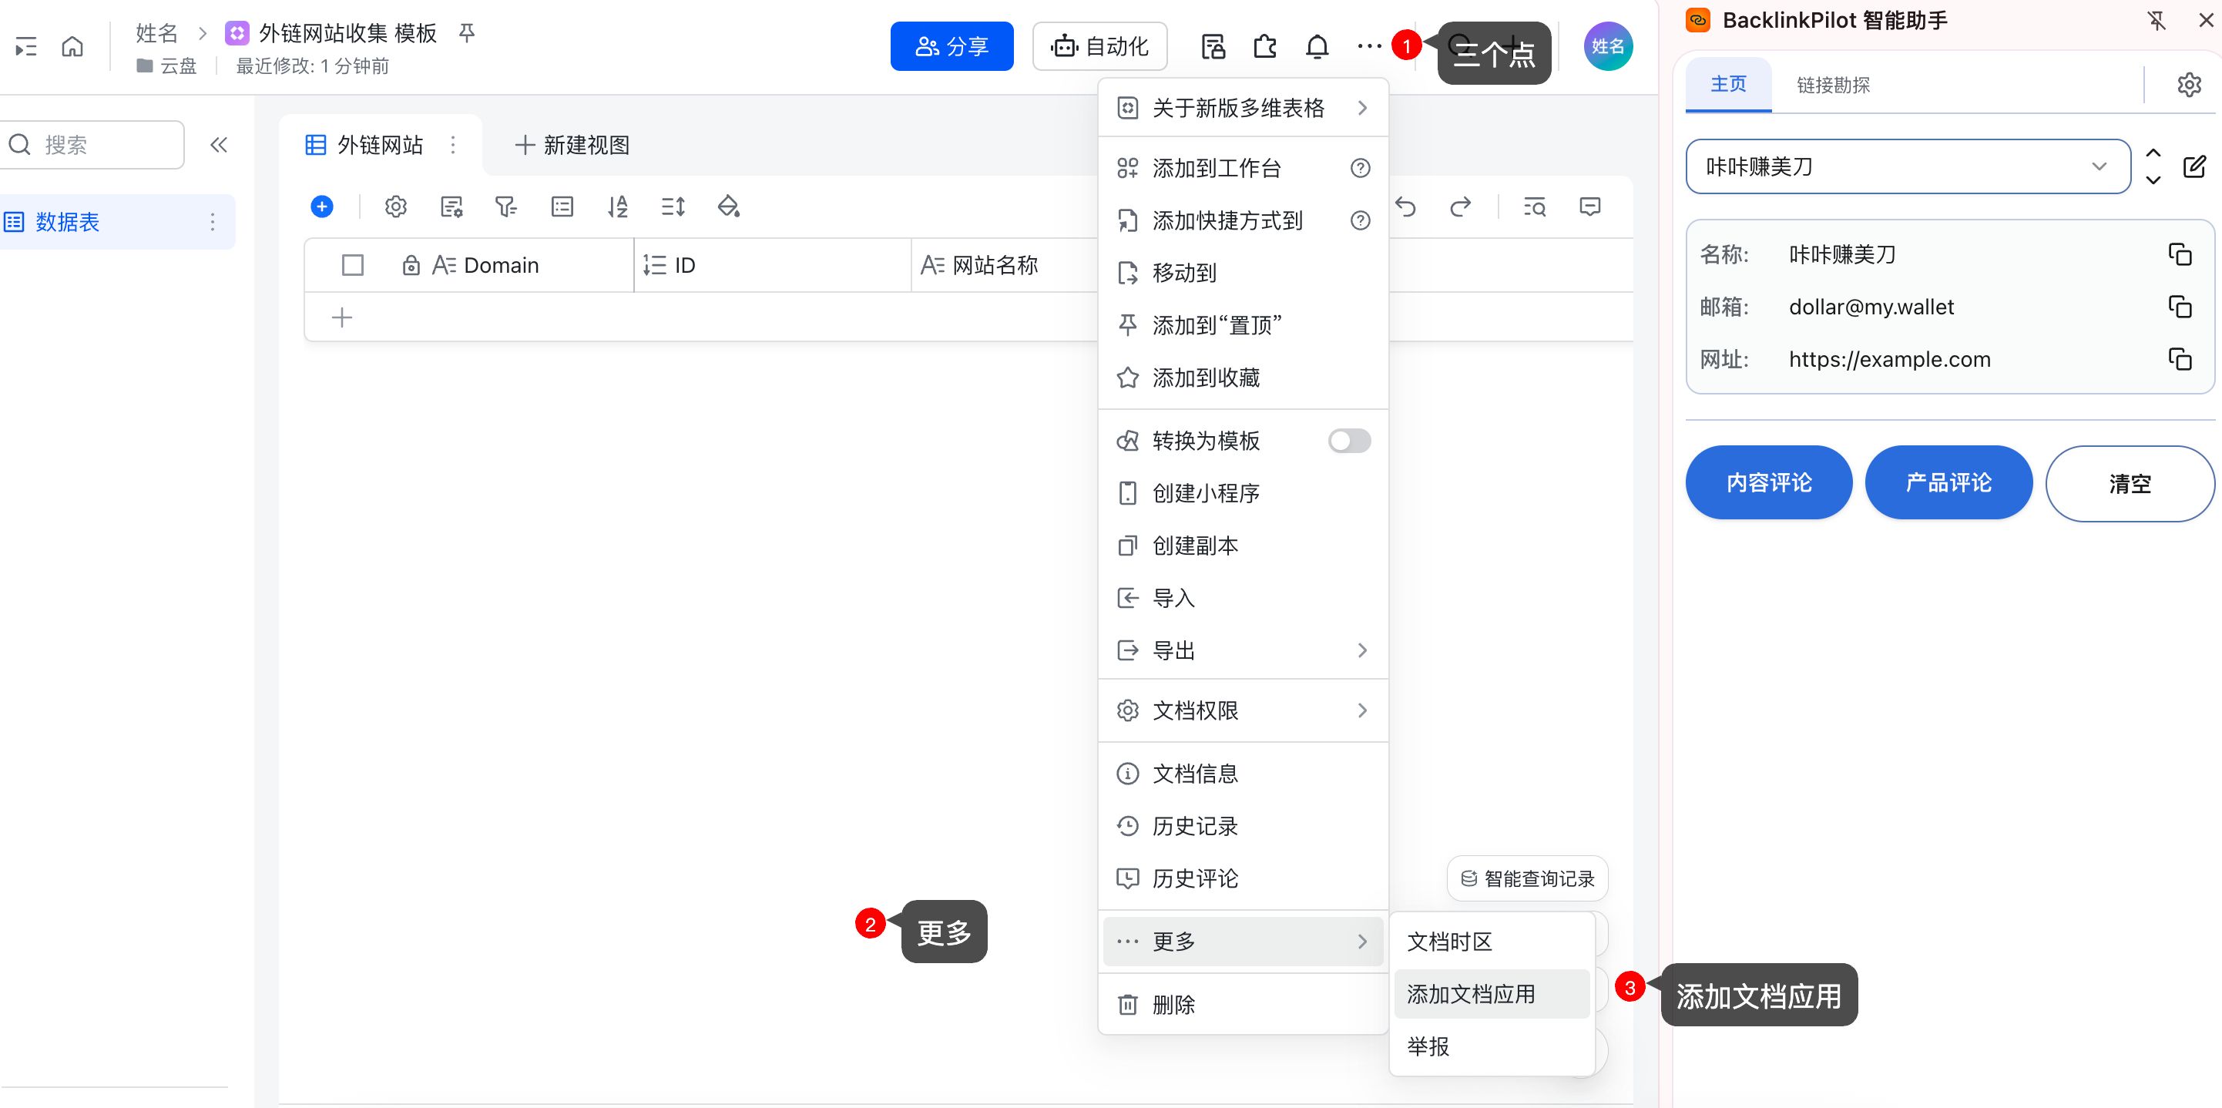This screenshot has width=2222, height=1108.
Task: Select 移动到 from the menu
Action: point(1243,273)
